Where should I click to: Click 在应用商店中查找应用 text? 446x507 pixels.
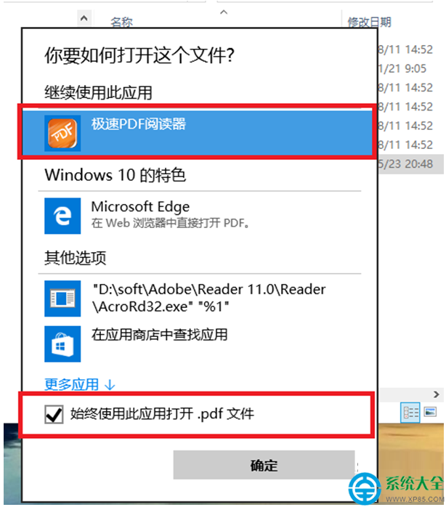(x=160, y=334)
